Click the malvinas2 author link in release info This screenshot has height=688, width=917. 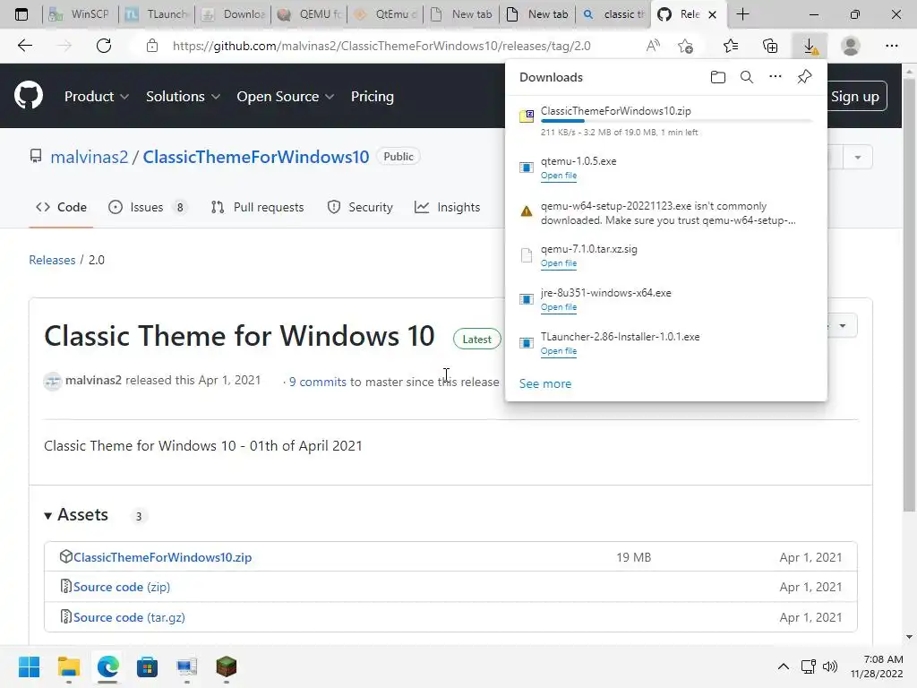click(93, 380)
